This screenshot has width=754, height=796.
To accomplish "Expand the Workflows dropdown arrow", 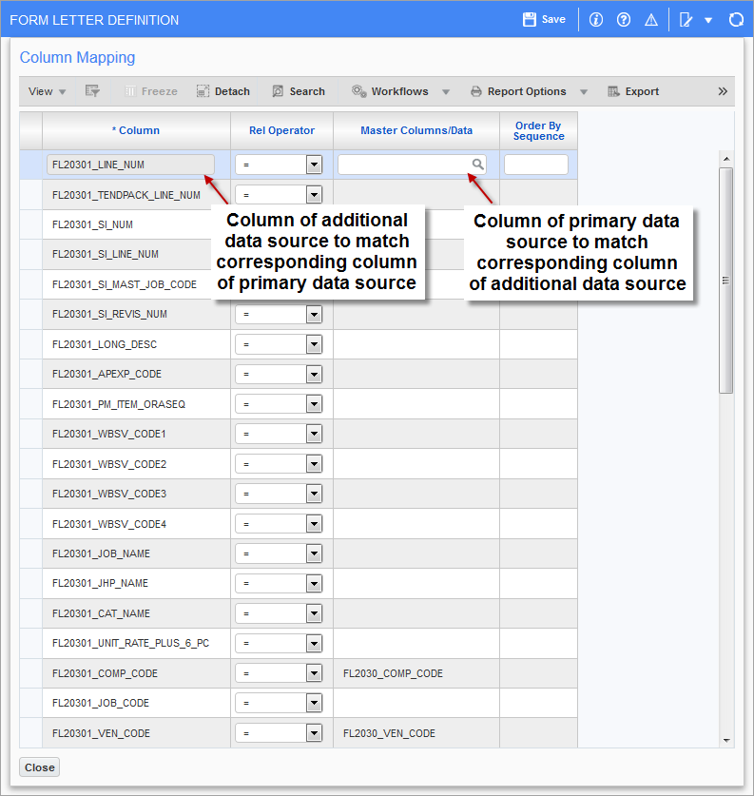I will pos(446,92).
